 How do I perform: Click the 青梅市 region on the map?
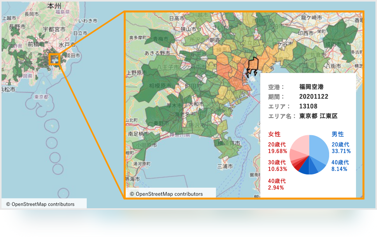(x=161, y=39)
